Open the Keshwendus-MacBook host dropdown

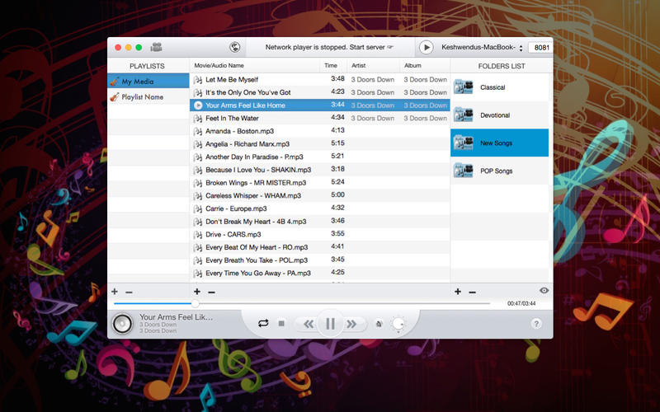(483, 48)
